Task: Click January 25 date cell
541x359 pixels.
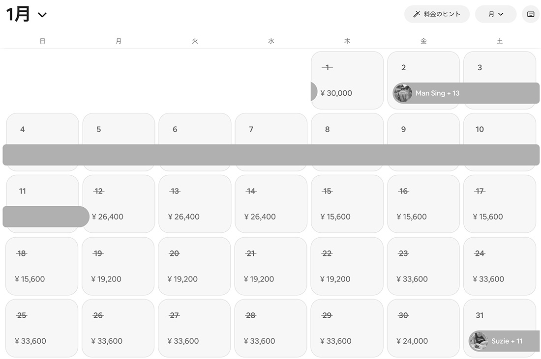Action: (42, 328)
